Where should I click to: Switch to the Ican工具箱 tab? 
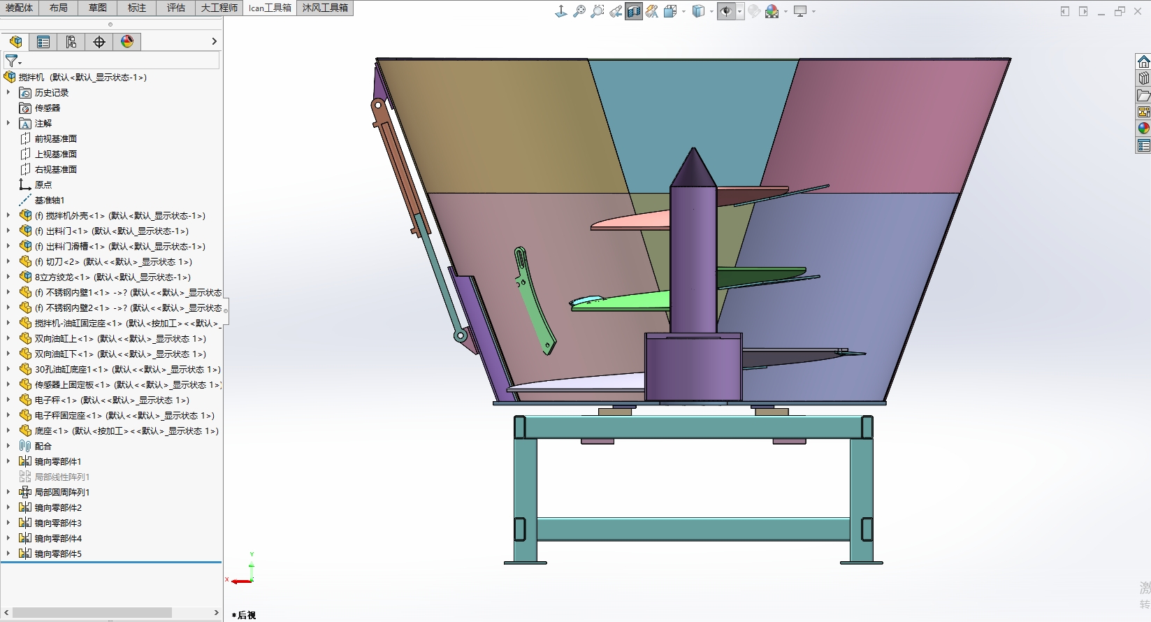270,8
